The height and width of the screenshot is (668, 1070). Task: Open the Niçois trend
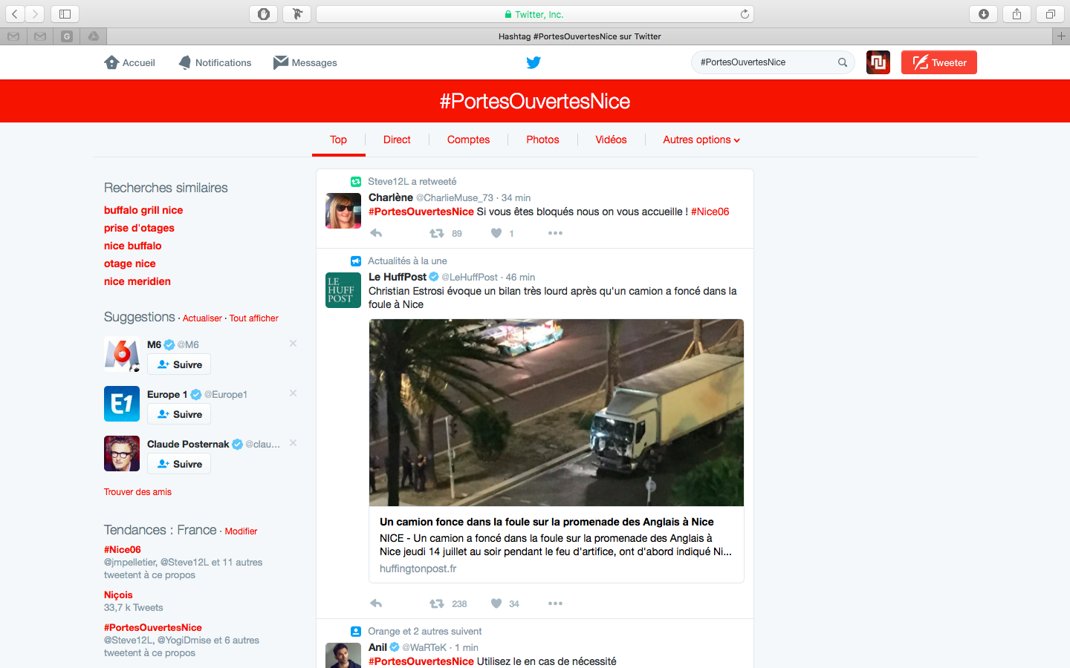(118, 595)
